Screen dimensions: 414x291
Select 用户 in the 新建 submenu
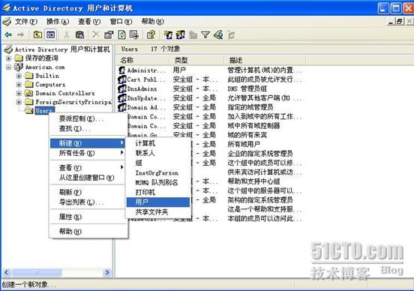pos(158,202)
